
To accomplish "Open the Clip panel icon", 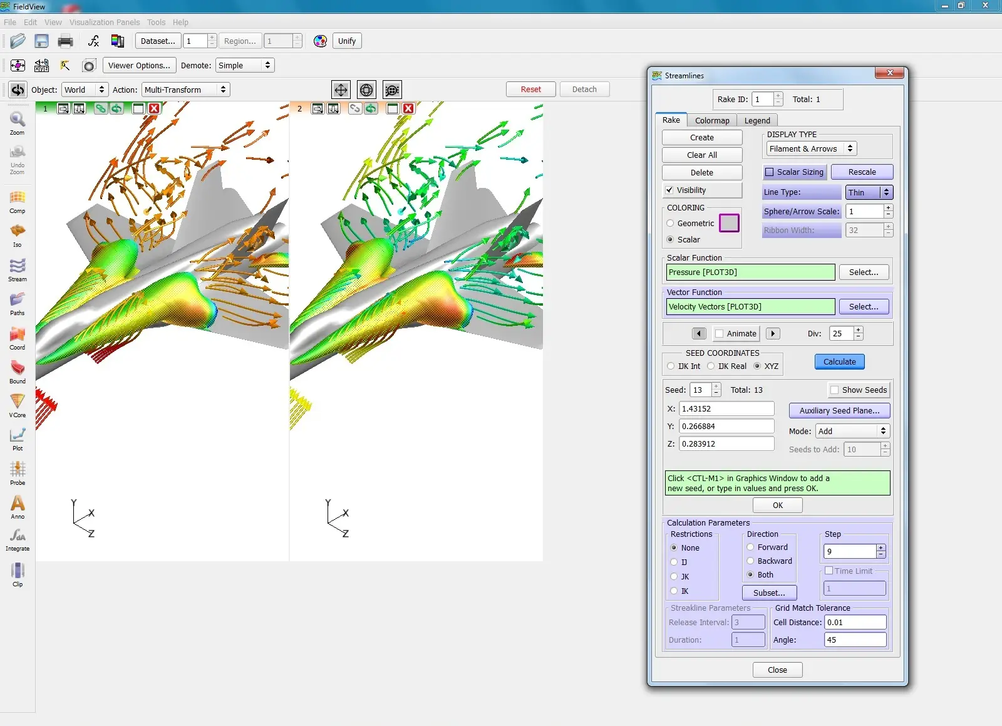I will [x=18, y=574].
